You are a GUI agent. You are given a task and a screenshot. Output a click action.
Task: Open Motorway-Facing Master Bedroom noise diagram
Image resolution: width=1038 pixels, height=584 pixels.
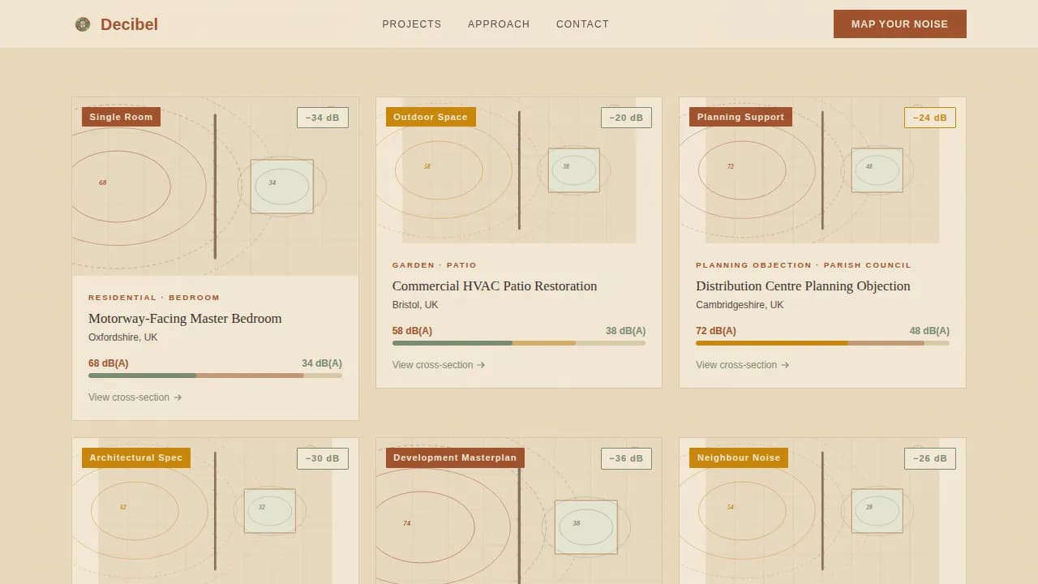215,187
